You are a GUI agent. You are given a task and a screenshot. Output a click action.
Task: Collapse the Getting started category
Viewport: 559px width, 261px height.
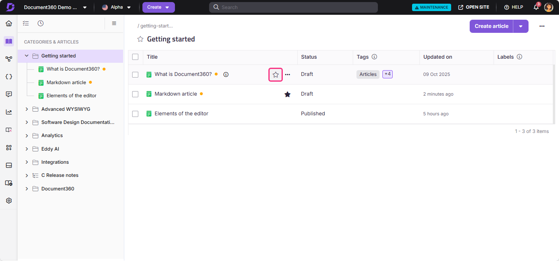pyautogui.click(x=27, y=56)
